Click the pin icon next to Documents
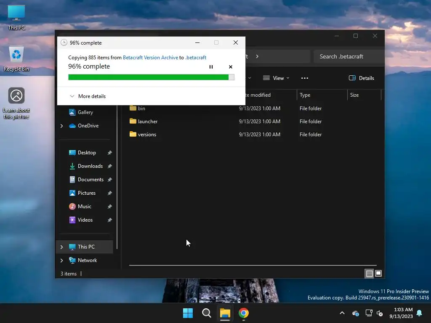The width and height of the screenshot is (431, 323). [x=110, y=180]
